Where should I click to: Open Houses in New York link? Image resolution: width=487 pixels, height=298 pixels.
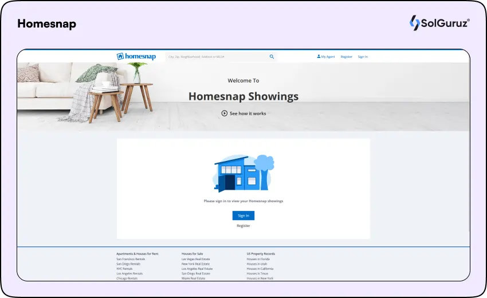[260, 279]
